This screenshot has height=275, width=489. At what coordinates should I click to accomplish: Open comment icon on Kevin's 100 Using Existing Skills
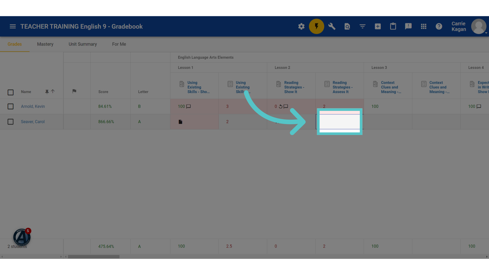coord(188,106)
